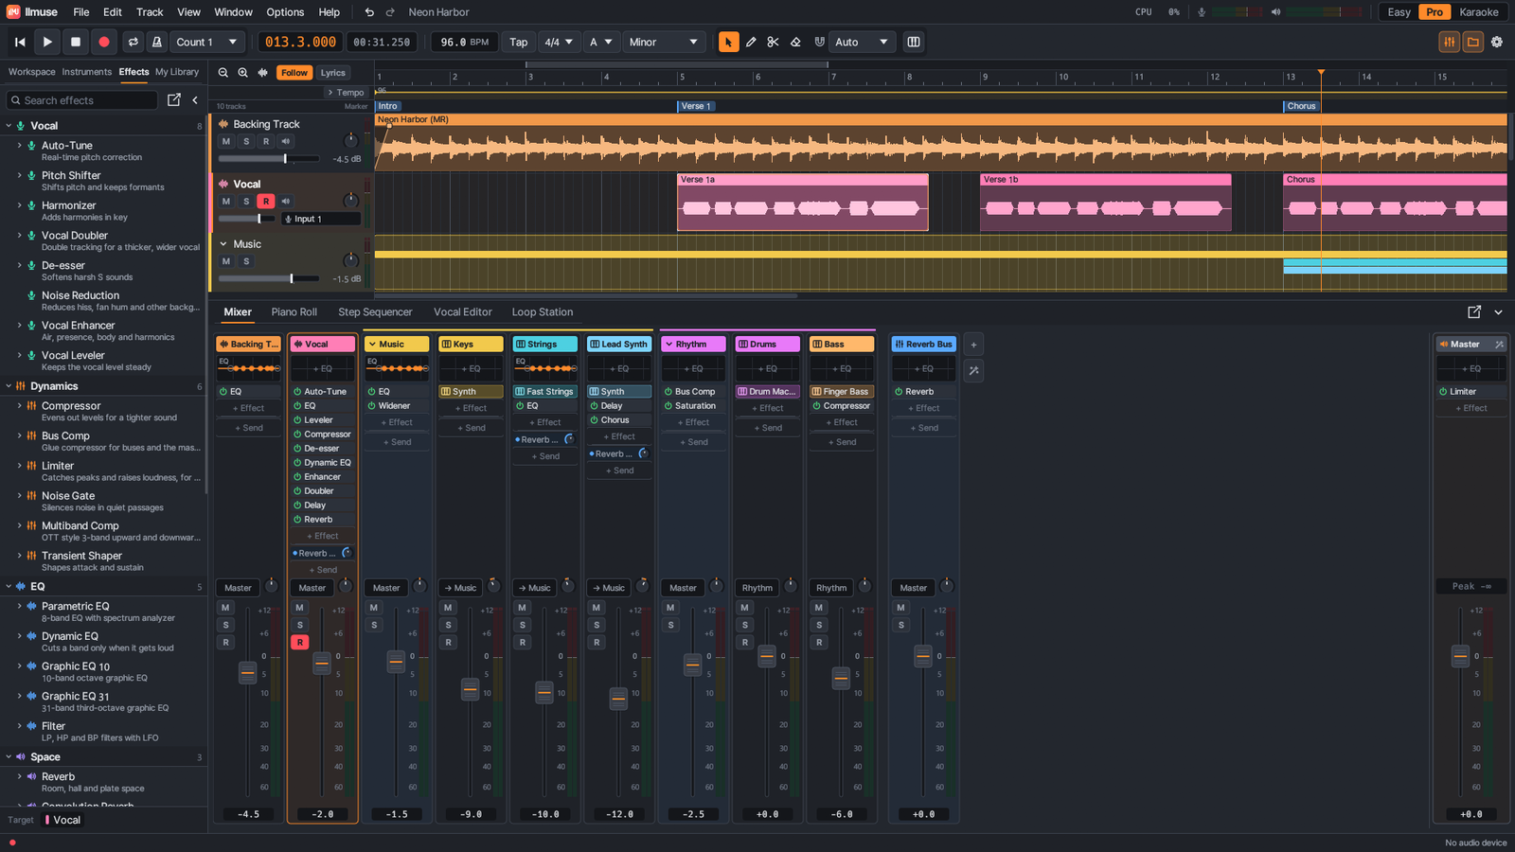Click the speaker volume icon in the top bar
The width and height of the screenshot is (1515, 852).
click(1275, 12)
